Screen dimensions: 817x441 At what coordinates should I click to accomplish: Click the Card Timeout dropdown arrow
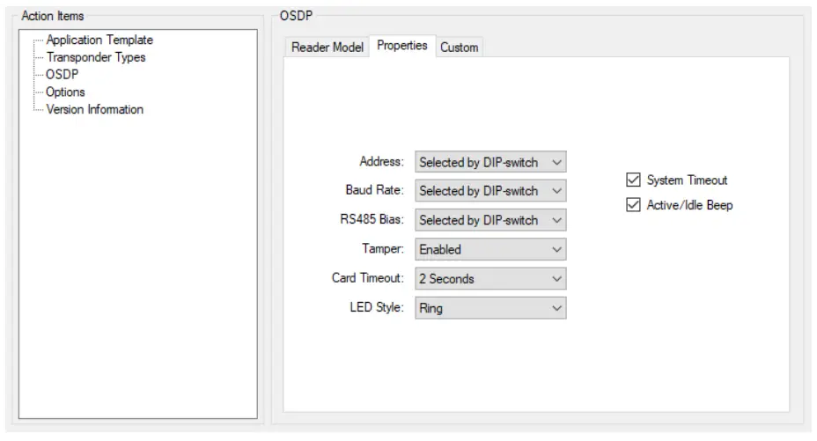556,278
